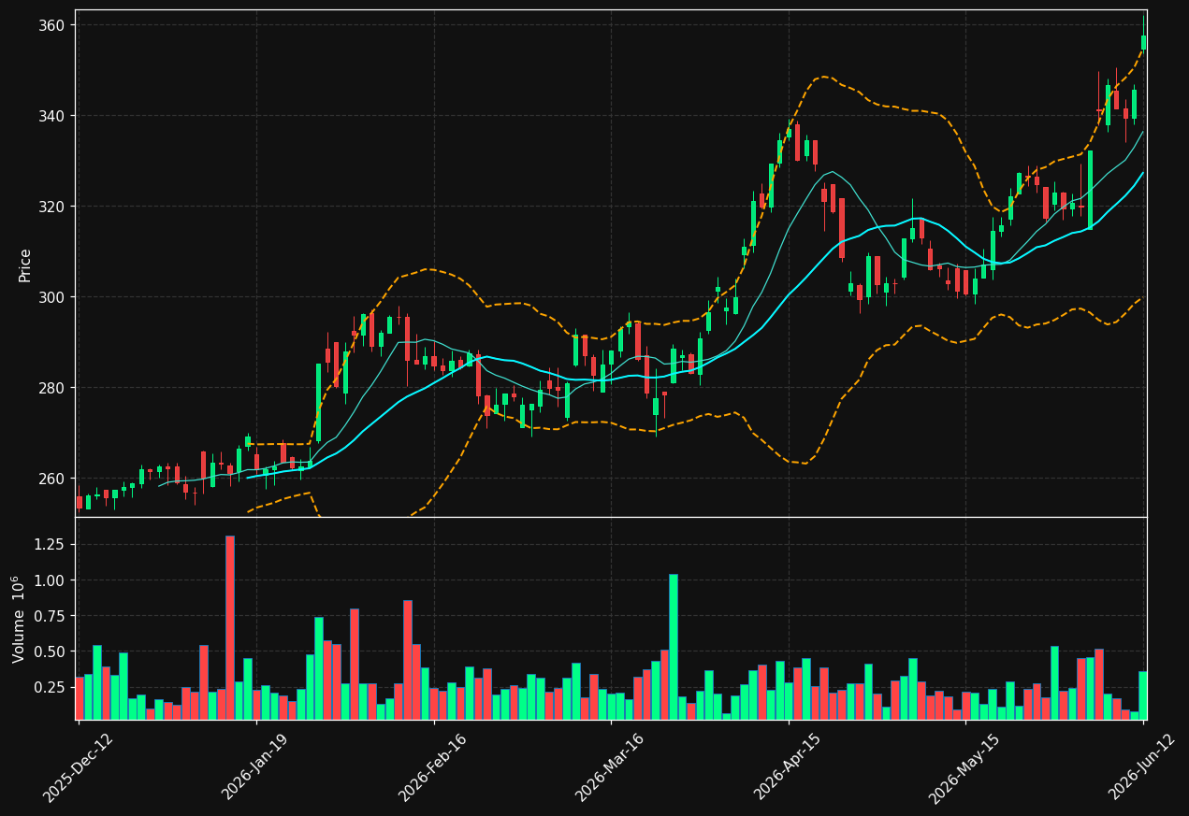Click the 0.50 volume axis tick

coord(49,651)
